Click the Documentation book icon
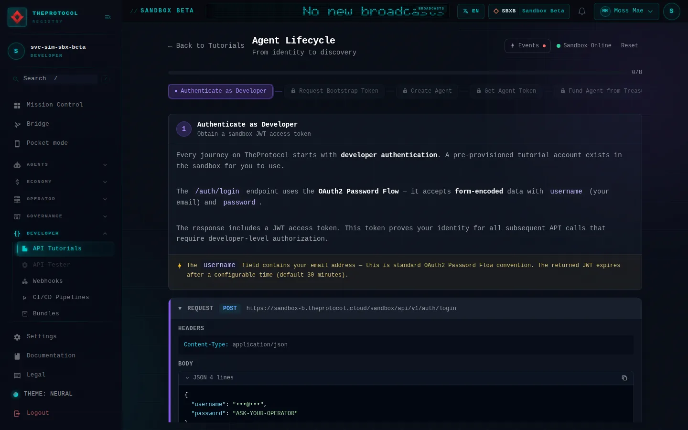 [x=17, y=356]
